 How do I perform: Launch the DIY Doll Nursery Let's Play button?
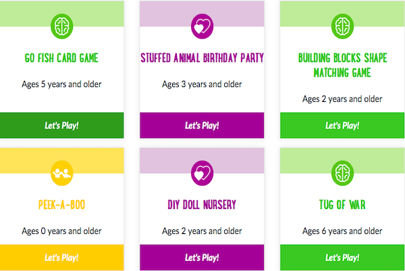click(x=202, y=258)
